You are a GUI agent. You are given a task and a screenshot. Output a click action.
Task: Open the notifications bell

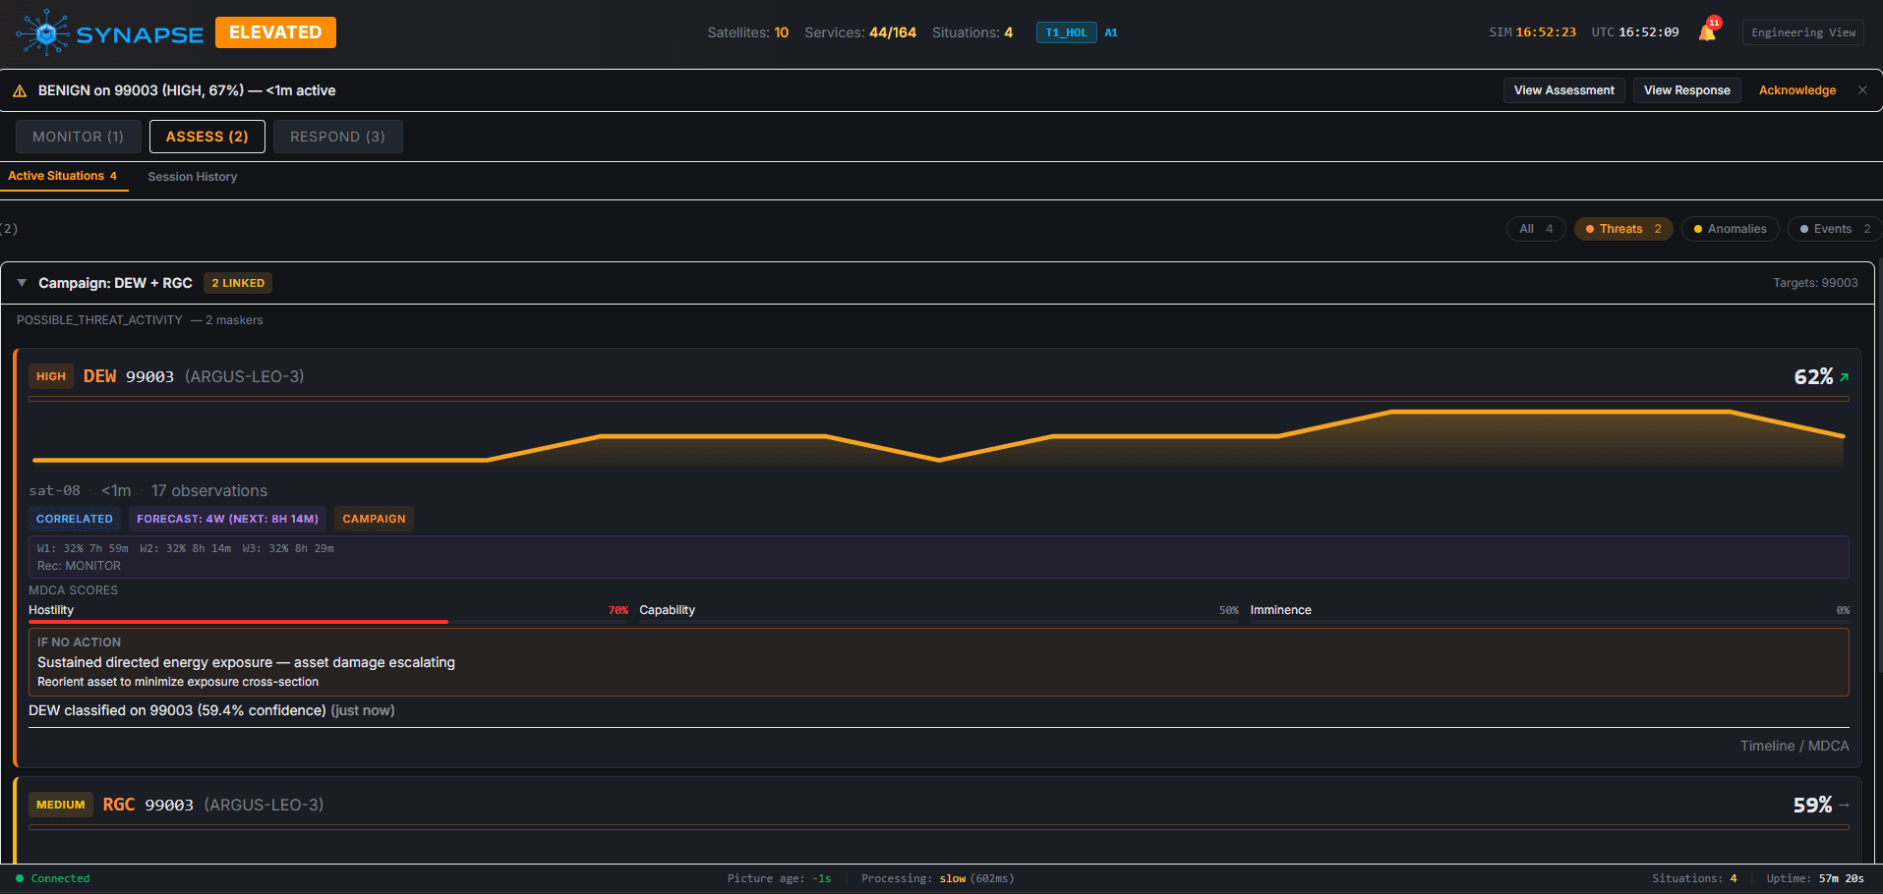(1707, 33)
